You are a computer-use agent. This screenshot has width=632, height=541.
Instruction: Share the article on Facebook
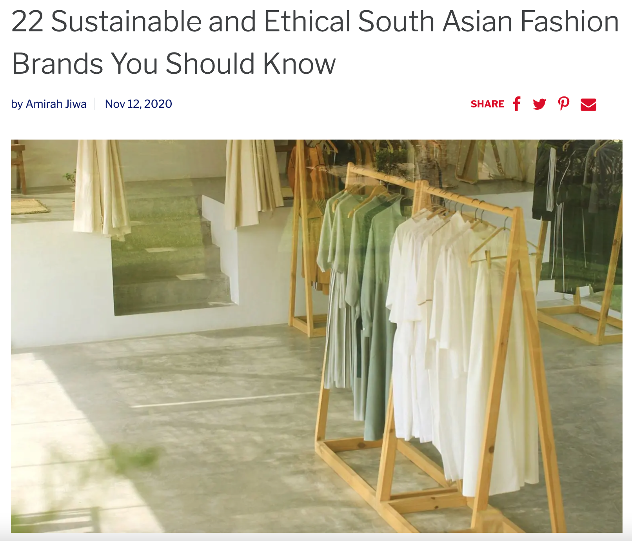[517, 104]
